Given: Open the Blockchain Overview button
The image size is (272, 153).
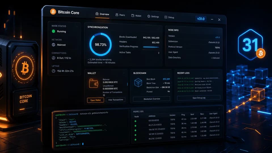Looking at the screenshot, I should pos(152,99).
